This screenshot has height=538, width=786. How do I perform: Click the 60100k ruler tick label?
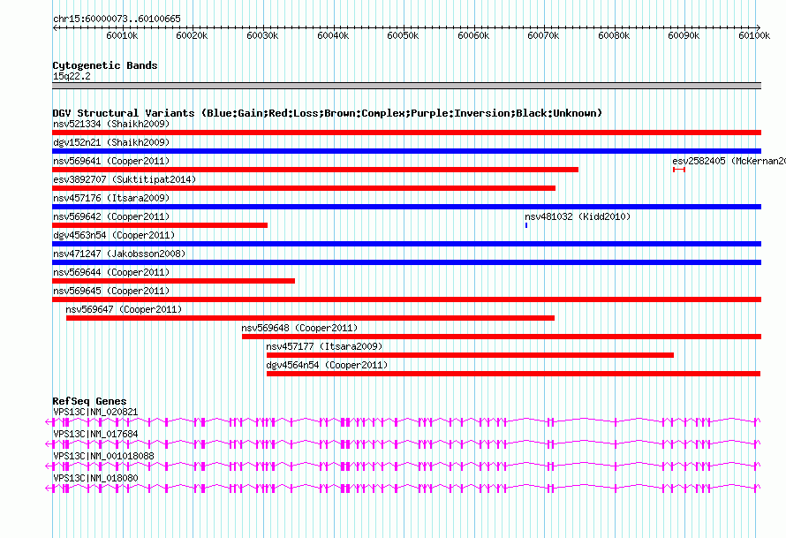(x=754, y=35)
